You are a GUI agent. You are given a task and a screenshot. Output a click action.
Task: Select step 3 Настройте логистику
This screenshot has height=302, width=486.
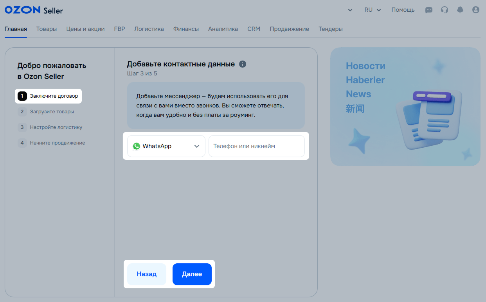[x=50, y=127]
